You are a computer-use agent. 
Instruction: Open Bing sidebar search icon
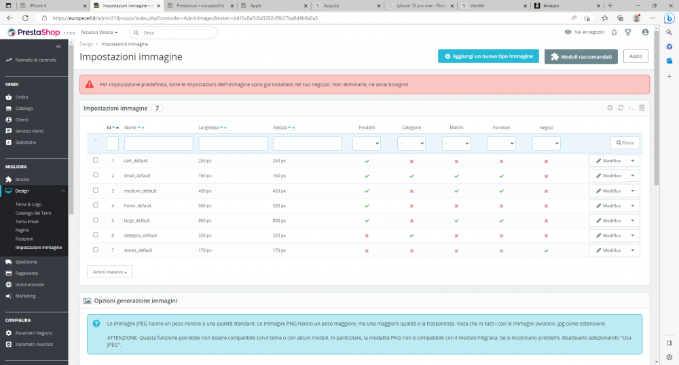point(669,33)
